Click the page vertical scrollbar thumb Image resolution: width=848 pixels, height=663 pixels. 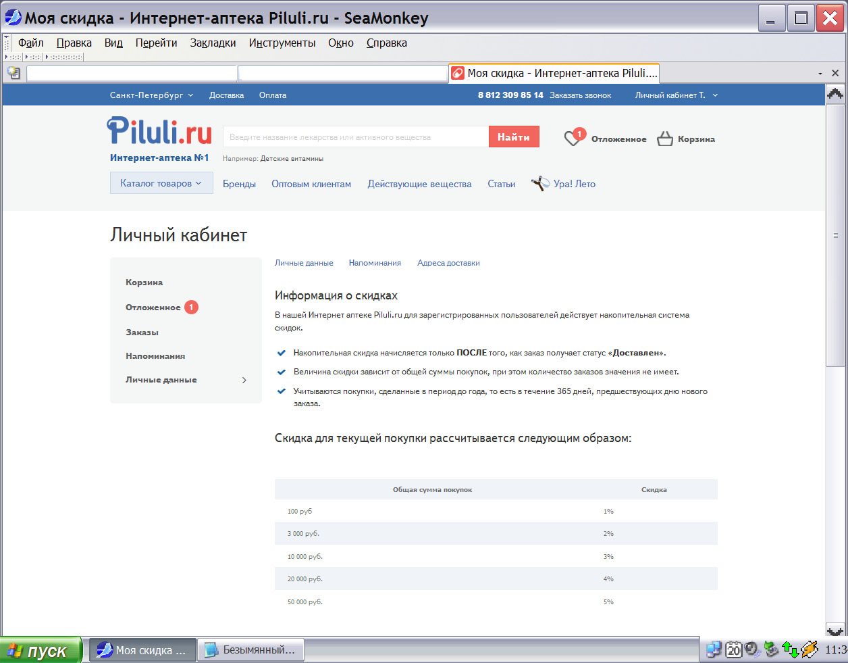pos(835,235)
